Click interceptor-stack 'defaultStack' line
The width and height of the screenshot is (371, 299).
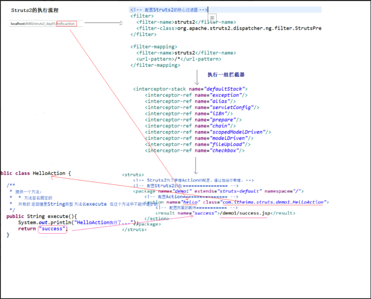click(x=190, y=89)
